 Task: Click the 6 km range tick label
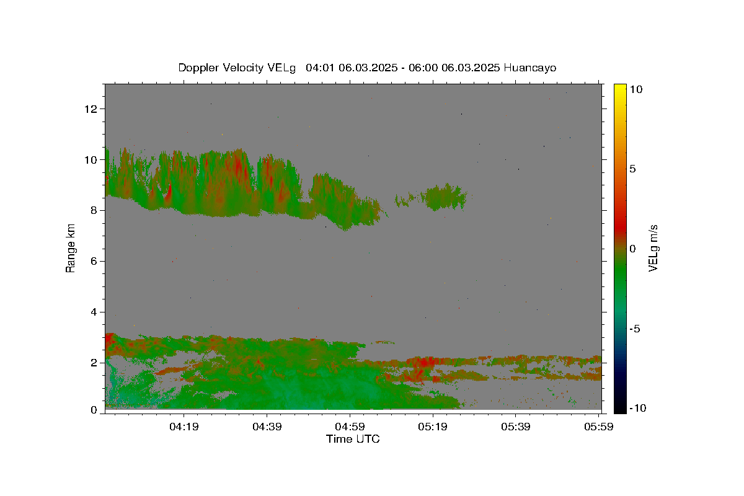point(95,261)
